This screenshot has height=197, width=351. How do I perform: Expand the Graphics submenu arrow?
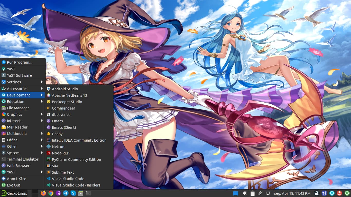pyautogui.click(x=42, y=114)
